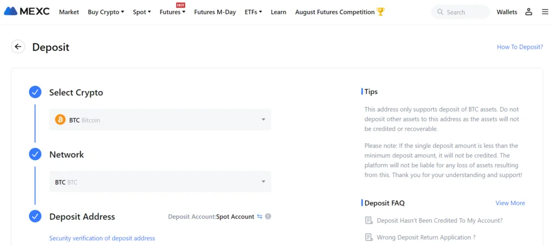Click the Deposit FAQ heading
The width and height of the screenshot is (553, 246).
tap(385, 203)
